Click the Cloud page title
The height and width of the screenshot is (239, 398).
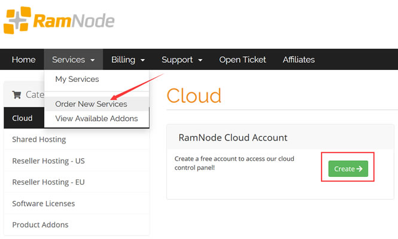click(194, 96)
